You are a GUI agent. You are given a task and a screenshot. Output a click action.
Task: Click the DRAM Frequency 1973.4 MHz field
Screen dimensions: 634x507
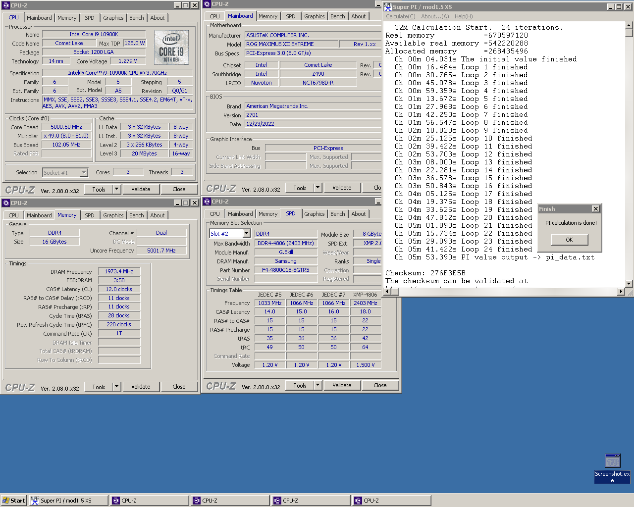pos(119,271)
